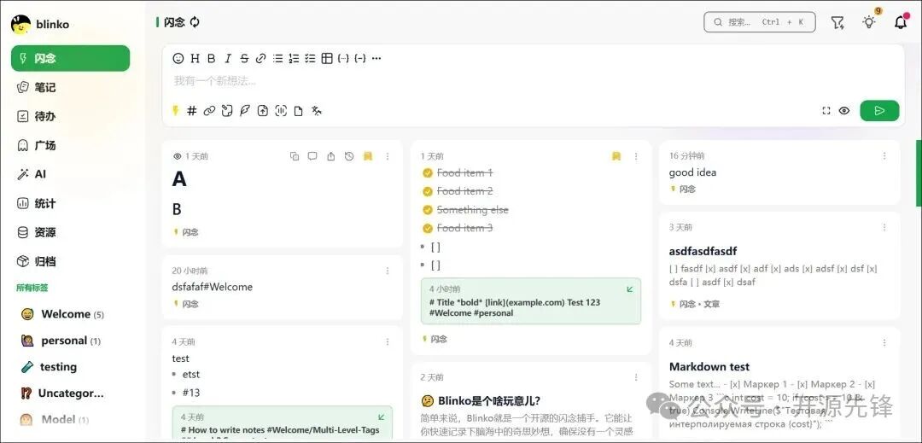
Task: Share the A/B note with the share icon
Action: (x=331, y=156)
